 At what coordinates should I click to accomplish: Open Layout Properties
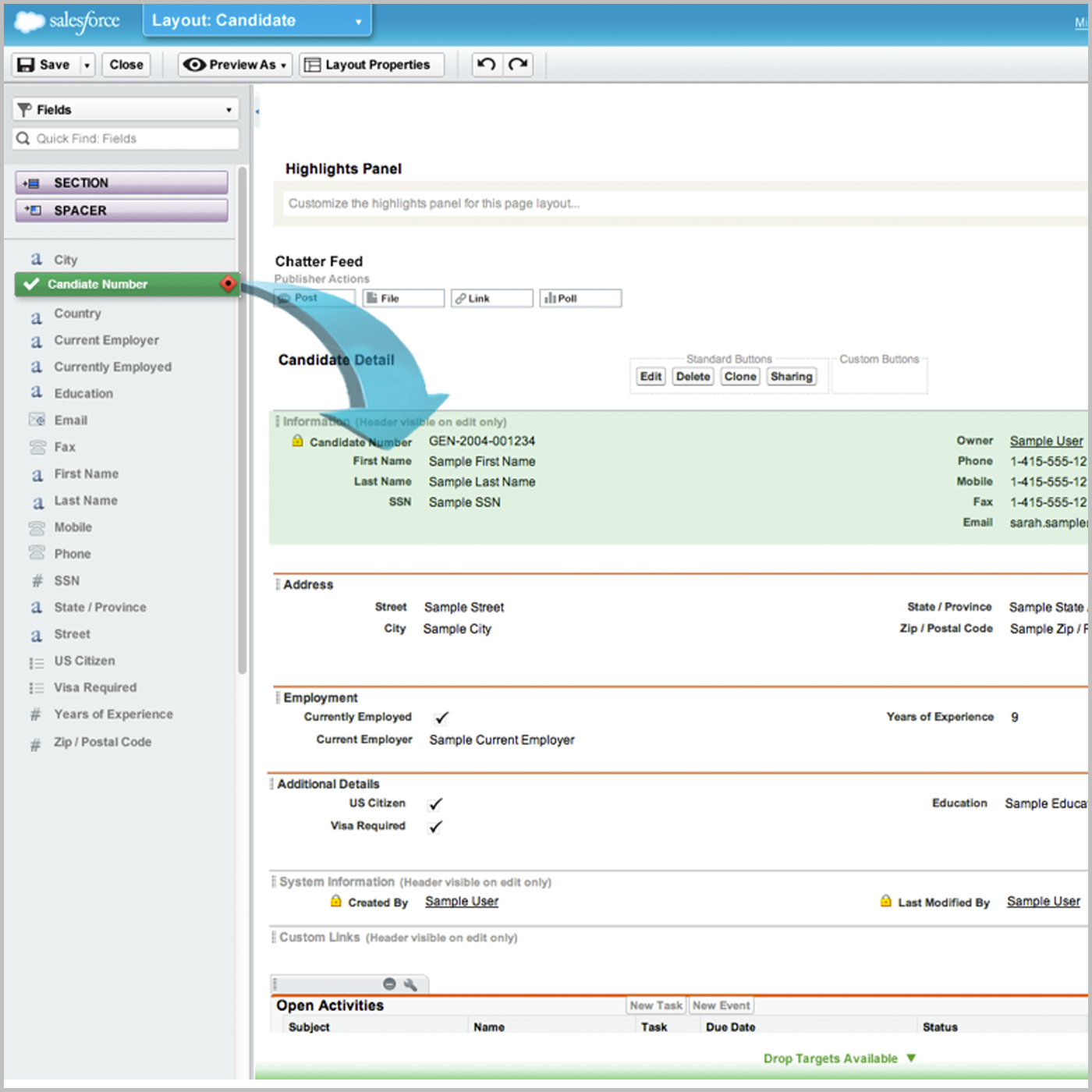[x=372, y=65]
